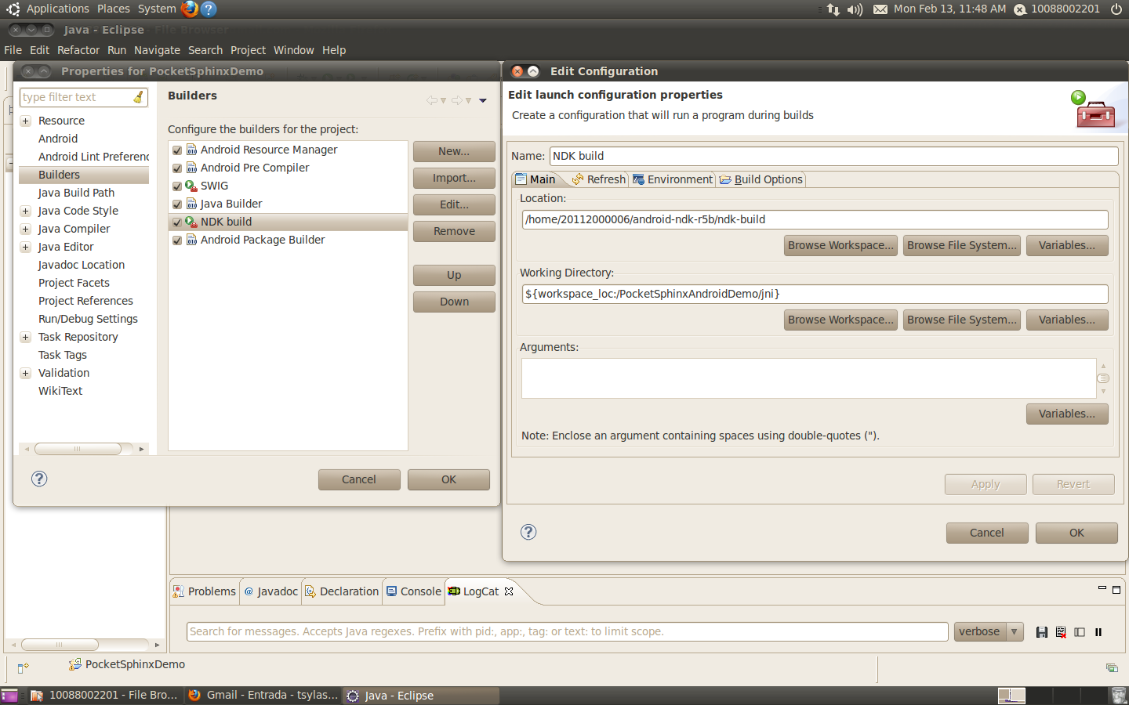Image resolution: width=1129 pixels, height=705 pixels.
Task: Uncheck the SWIG builder
Action: coord(177,186)
